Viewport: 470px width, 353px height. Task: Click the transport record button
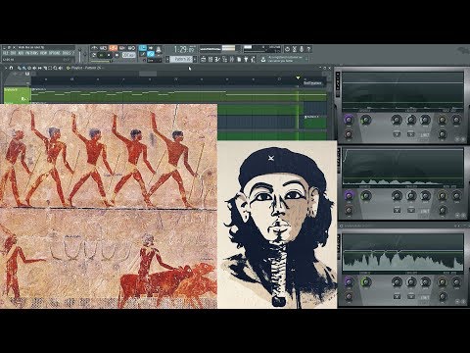pos(117,55)
